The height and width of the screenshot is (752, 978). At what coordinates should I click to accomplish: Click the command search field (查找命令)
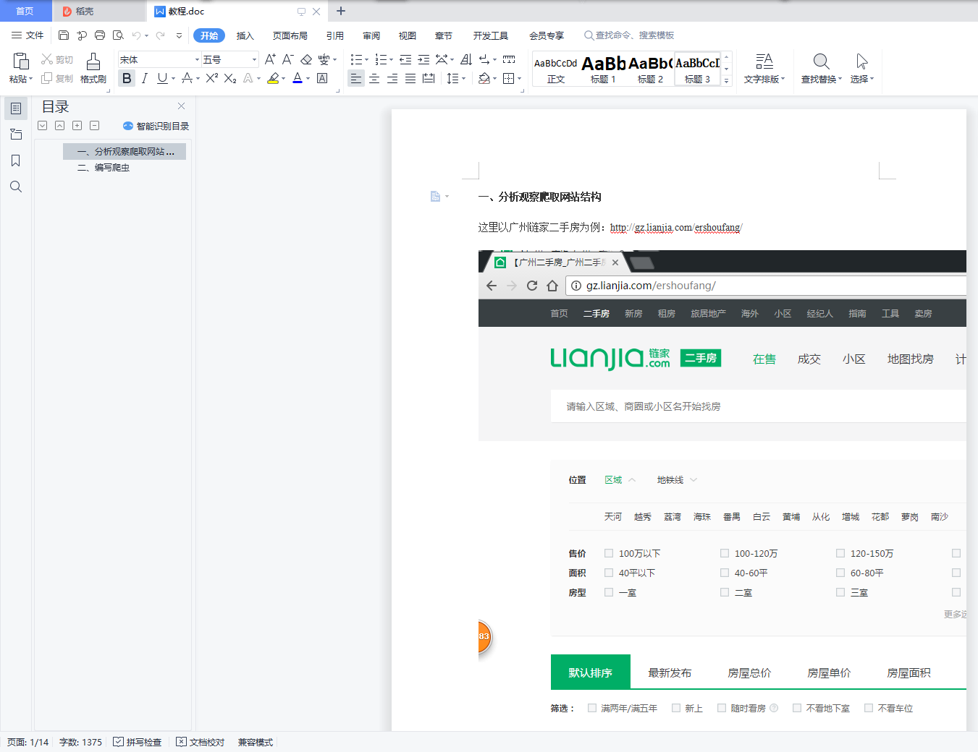pos(630,35)
